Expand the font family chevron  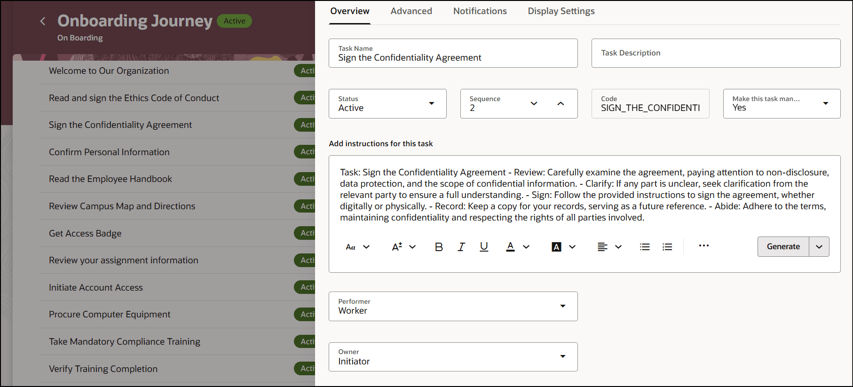(366, 247)
